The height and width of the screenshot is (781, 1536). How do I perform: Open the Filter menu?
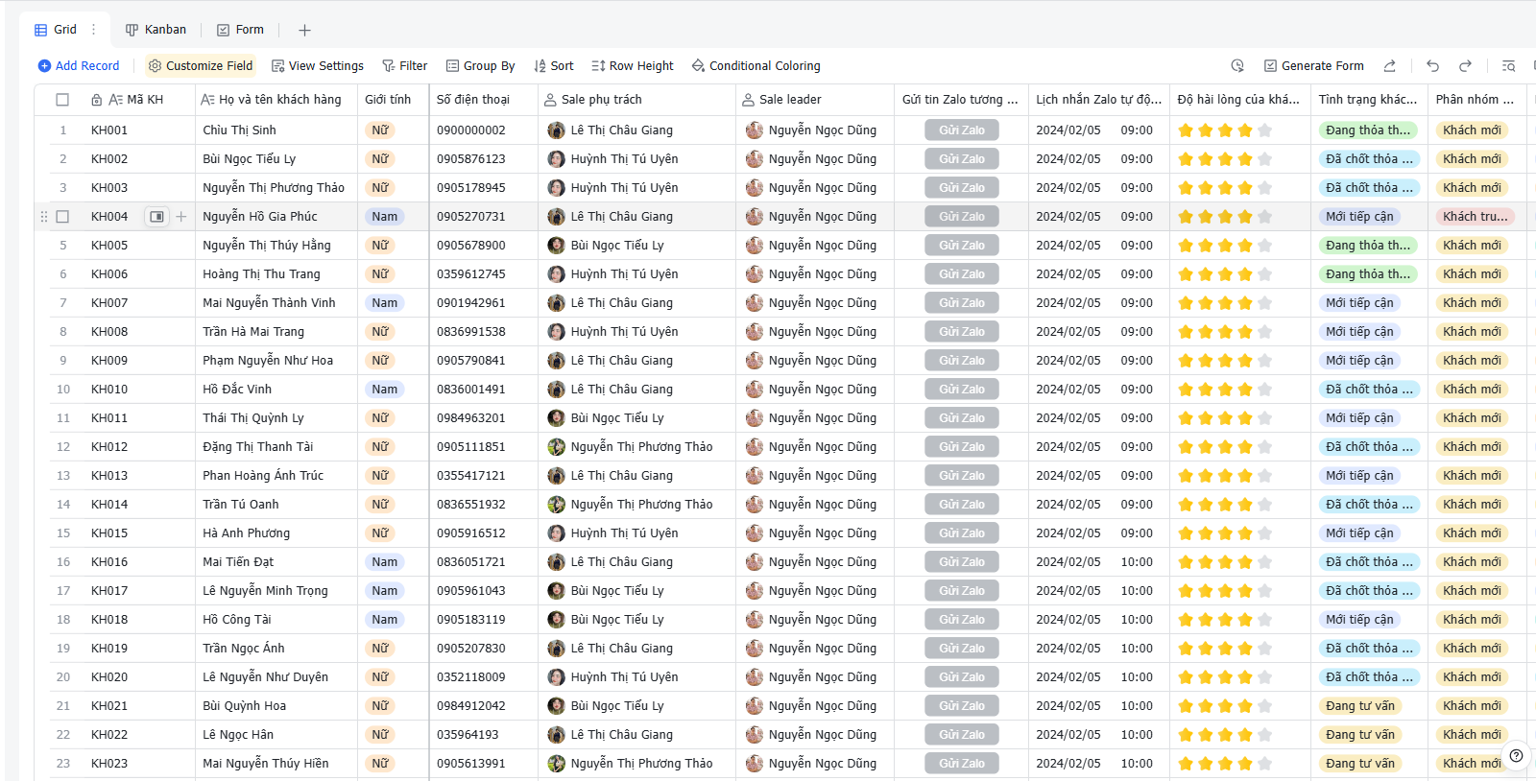click(x=404, y=66)
